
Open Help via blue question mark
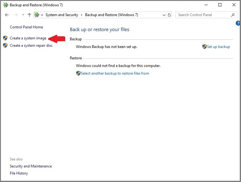238,23
